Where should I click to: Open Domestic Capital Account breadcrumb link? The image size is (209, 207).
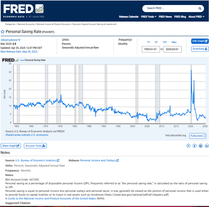94,24
